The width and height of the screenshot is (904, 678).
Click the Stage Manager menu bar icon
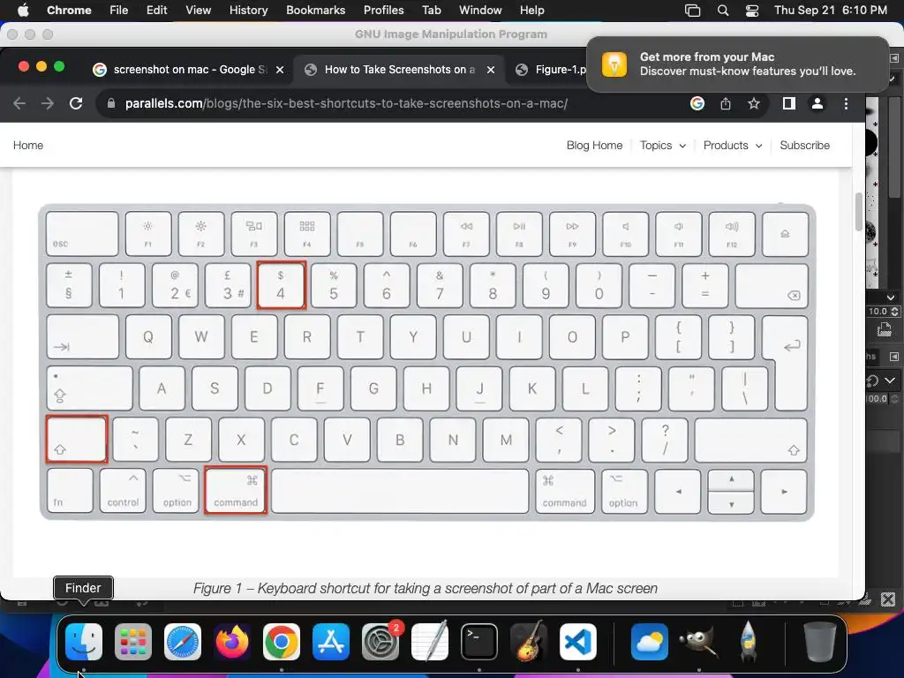pos(692,11)
